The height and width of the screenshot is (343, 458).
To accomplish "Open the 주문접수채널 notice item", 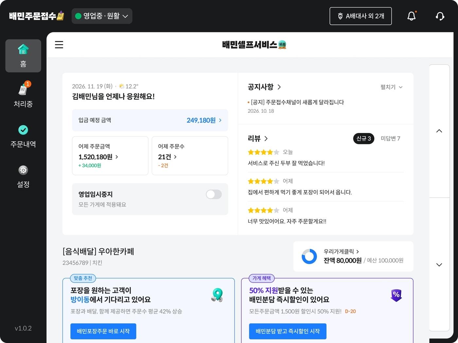I will pos(296,102).
